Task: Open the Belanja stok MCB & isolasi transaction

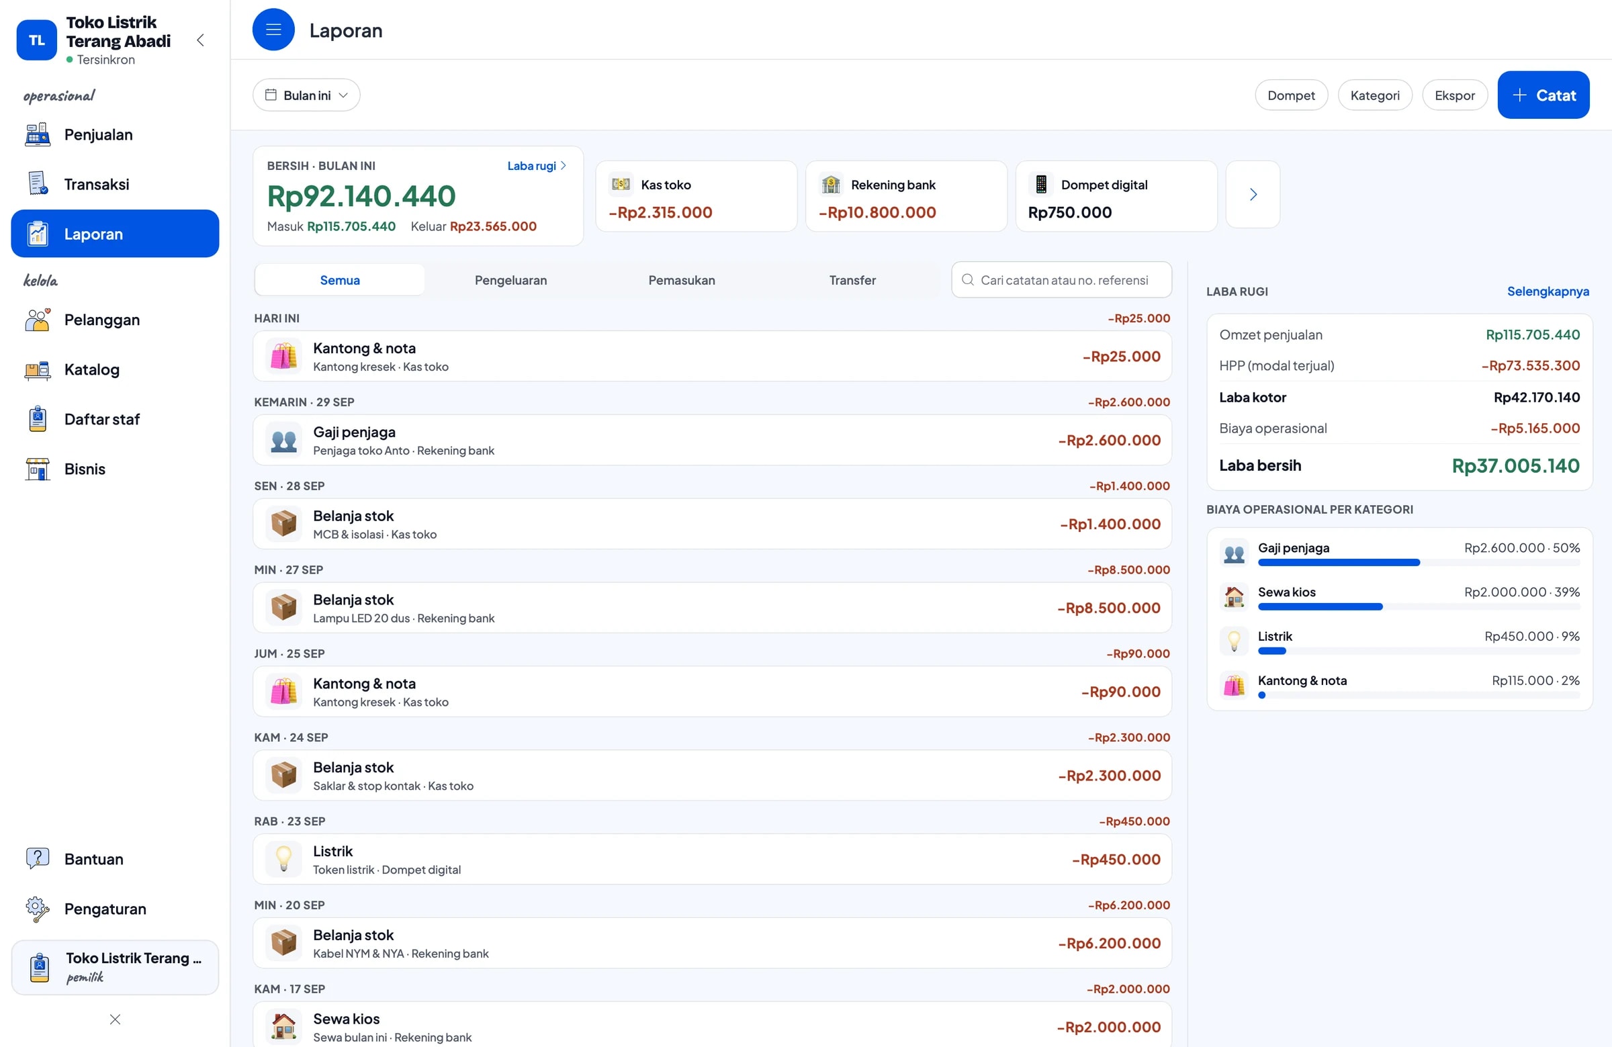Action: pyautogui.click(x=712, y=525)
